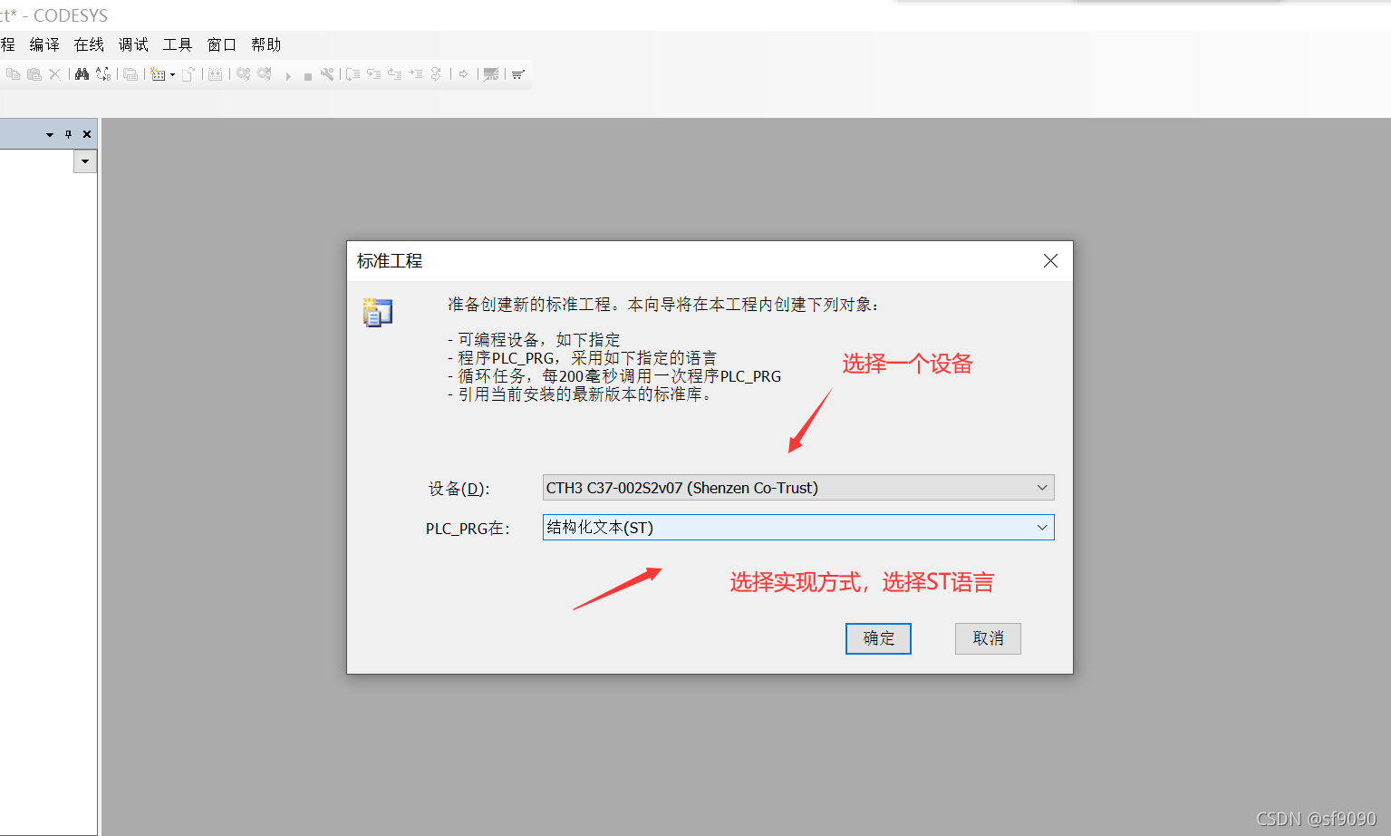Click the Paste clipboard icon

coord(34,74)
